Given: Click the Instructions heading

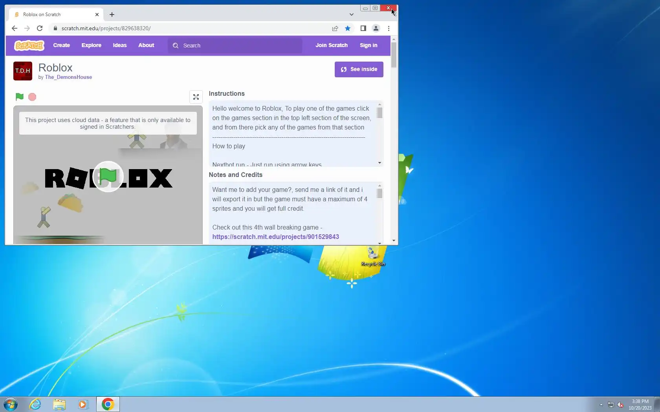Looking at the screenshot, I should click(227, 94).
